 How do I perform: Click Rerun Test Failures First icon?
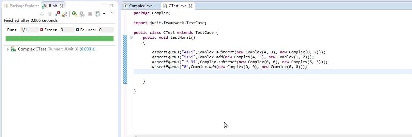82,14
